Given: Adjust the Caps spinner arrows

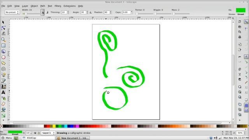Looking at the screenshot, I should pyautogui.click(x=132, y=12).
